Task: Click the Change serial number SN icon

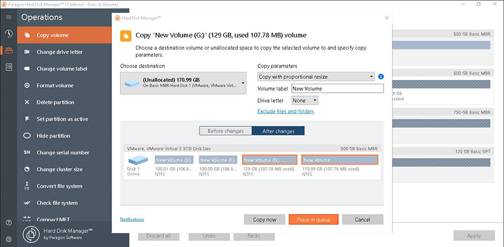Action: coord(27,153)
